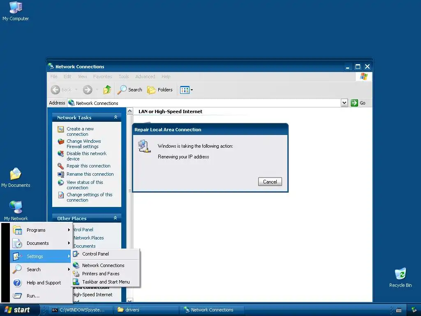Click the Forward navigation arrow
Screen dimensions: 421x316
pyautogui.click(x=88, y=90)
